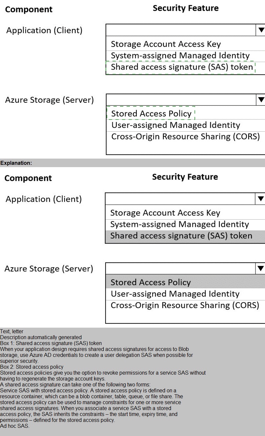Screen dimensions: 265x436
Task: Click System-assigned Managed Identity under Explanation
Action: 179,225
